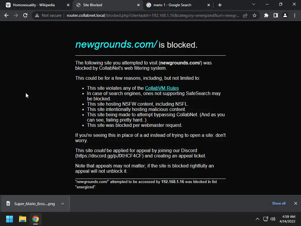301x226 pixels.
Task: Click the file icon of the downloaded png
Action: [x=8, y=203]
